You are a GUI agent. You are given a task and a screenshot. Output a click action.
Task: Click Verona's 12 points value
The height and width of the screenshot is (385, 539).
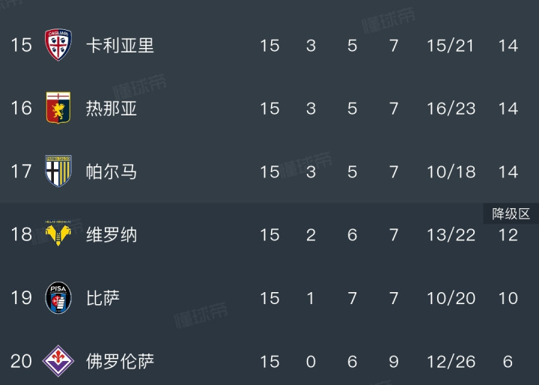pos(508,235)
